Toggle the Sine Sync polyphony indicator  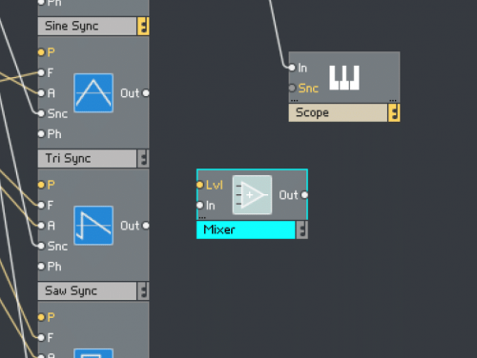click(143, 26)
